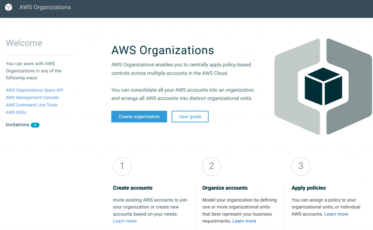Click the Apply policies heading
Screen dimensions: 373x230
309,188
